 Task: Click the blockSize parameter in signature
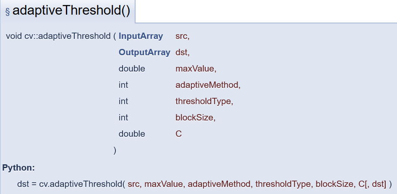[194, 117]
